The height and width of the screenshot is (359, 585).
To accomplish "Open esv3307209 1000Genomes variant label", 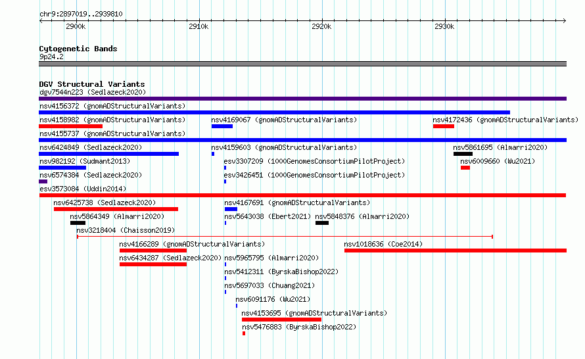I will point(314,161).
